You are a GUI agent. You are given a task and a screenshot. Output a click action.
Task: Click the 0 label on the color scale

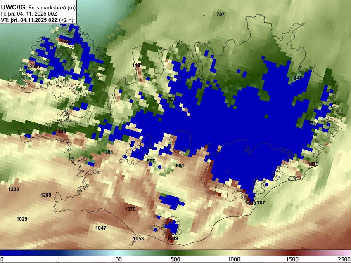pyautogui.click(x=2, y=259)
